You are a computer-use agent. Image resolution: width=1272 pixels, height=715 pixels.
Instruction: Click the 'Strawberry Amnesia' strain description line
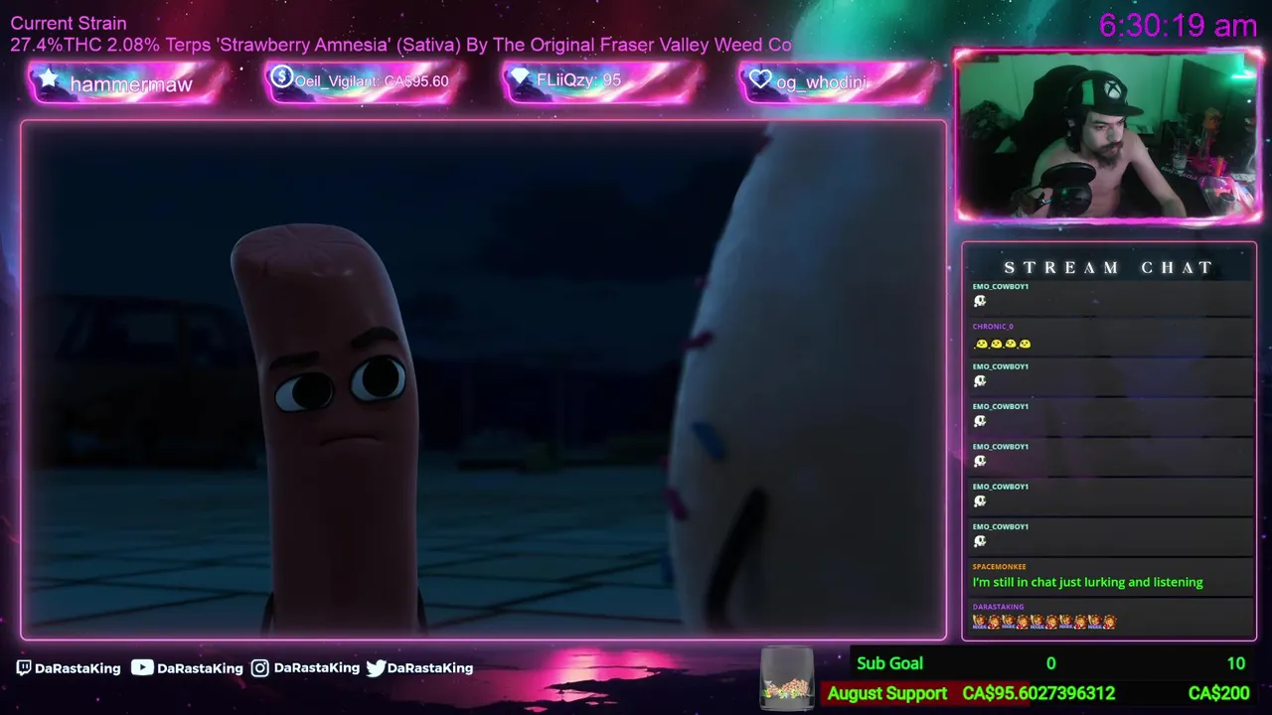point(401,45)
